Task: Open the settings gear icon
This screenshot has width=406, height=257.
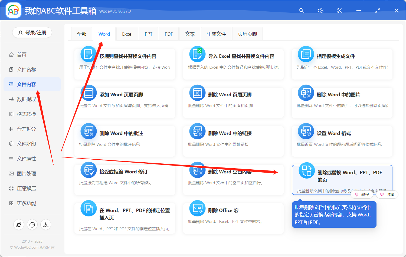Action: click(320, 11)
